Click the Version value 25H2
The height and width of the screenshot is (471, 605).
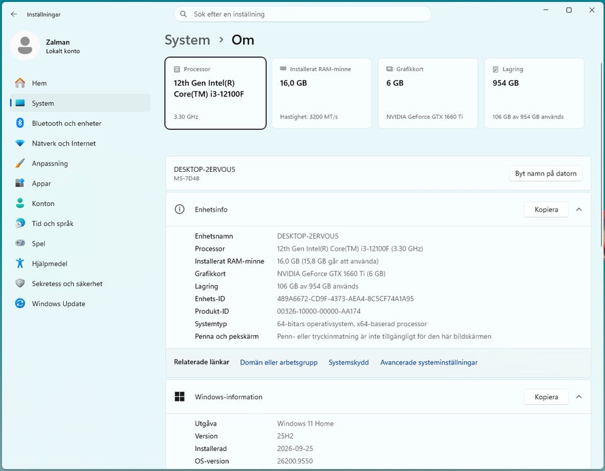tap(285, 436)
